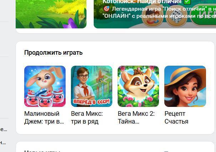216x152 pixels.
Task: Open the Малиновый Джем bunny game icon
Action: click(45, 86)
